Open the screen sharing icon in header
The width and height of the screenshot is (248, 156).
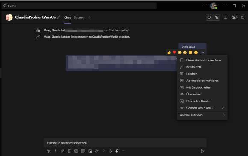pos(226,17)
